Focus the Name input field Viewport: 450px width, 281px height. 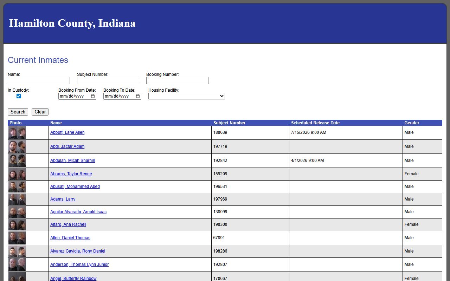tap(39, 81)
